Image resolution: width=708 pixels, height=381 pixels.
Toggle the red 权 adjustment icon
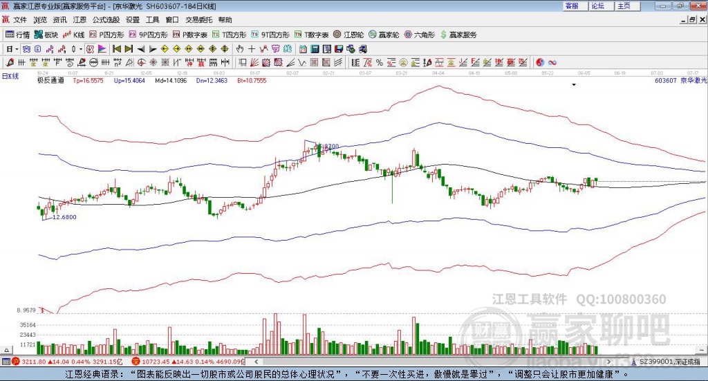(x=90, y=49)
